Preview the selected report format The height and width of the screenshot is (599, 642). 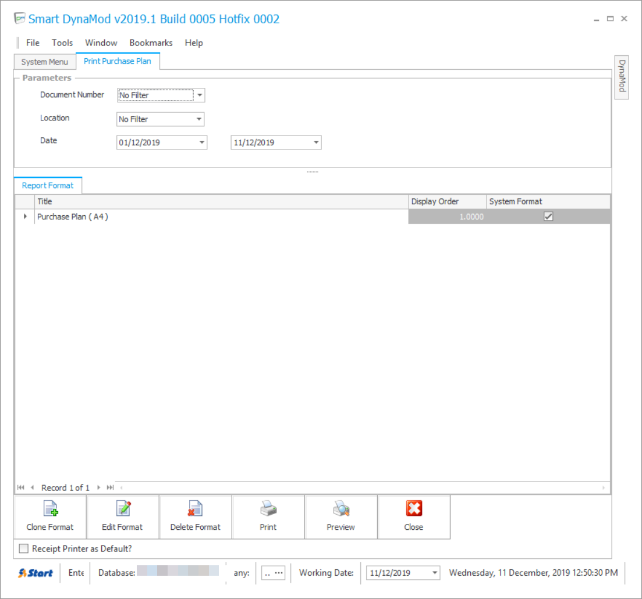click(x=340, y=517)
